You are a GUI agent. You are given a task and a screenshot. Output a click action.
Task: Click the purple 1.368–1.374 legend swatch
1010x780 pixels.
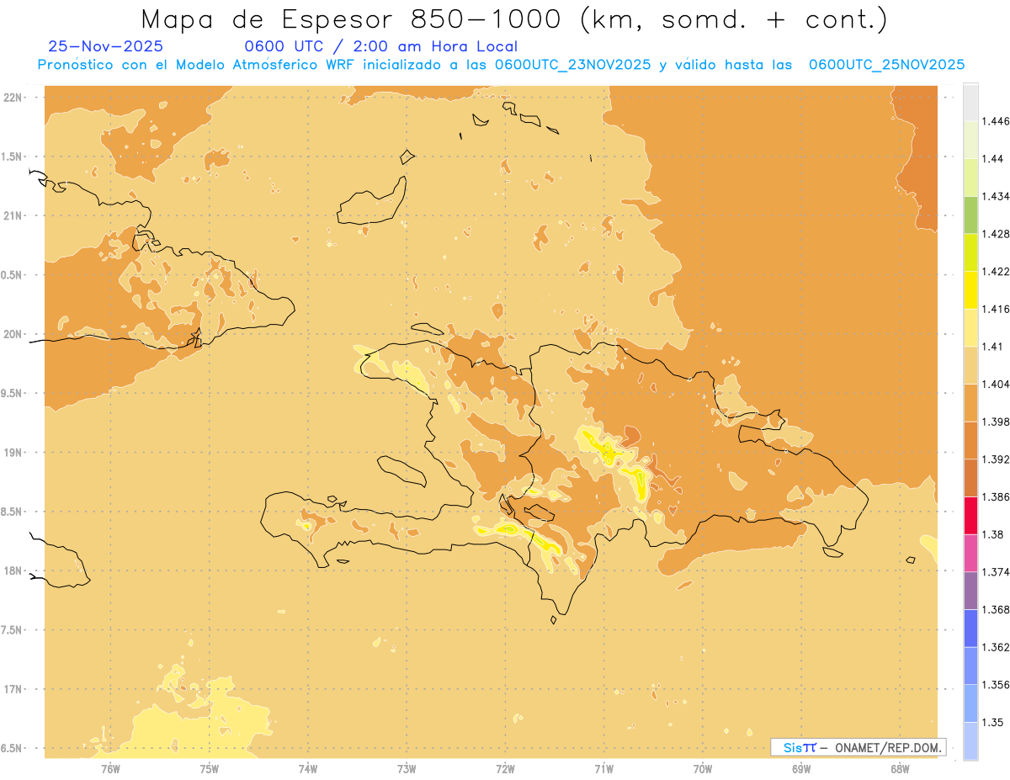(x=970, y=591)
